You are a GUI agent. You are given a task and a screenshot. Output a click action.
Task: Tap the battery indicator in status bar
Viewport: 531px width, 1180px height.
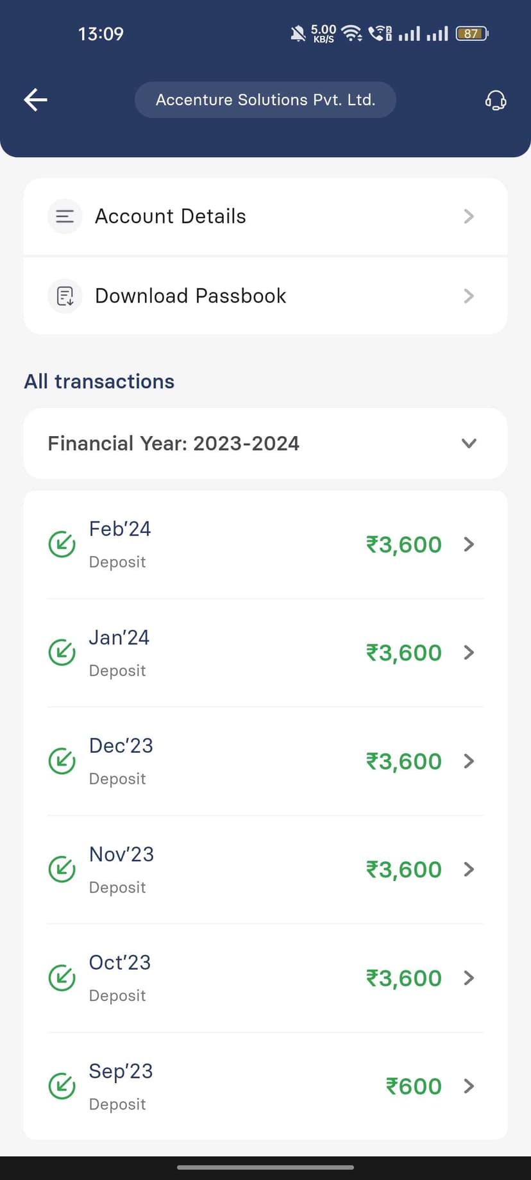[x=471, y=33]
